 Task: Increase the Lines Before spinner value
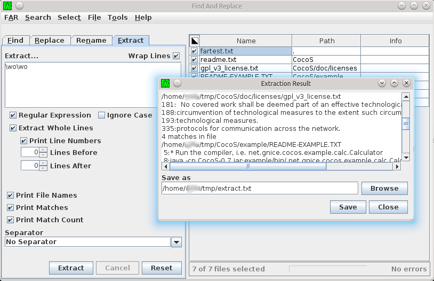[43, 150]
